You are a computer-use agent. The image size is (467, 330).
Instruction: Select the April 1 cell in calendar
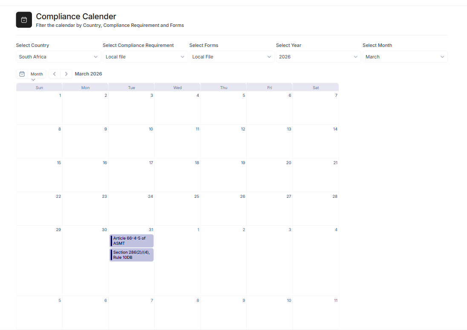click(x=177, y=260)
